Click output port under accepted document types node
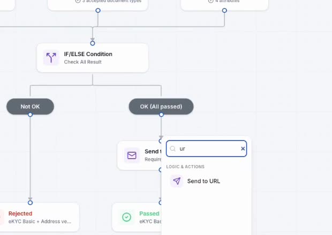 98,10
